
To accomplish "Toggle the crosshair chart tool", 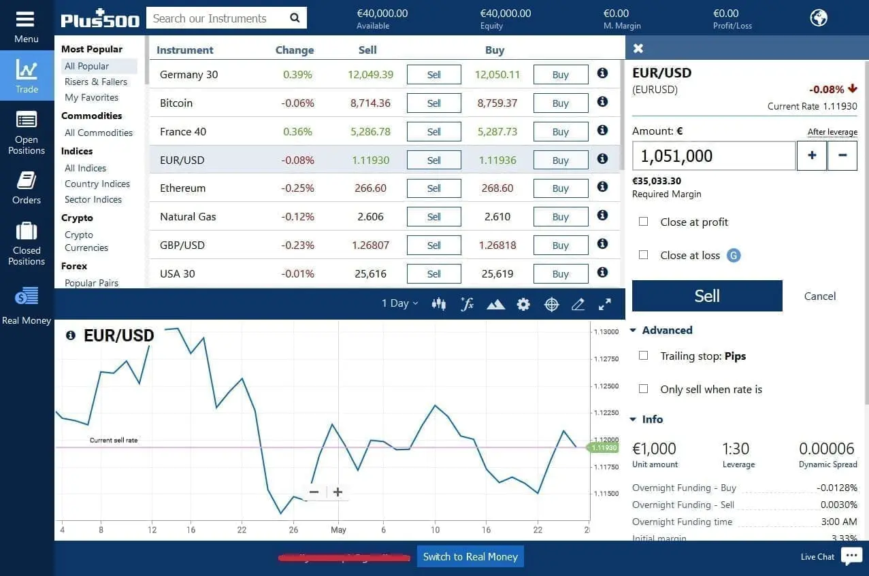I will [552, 305].
